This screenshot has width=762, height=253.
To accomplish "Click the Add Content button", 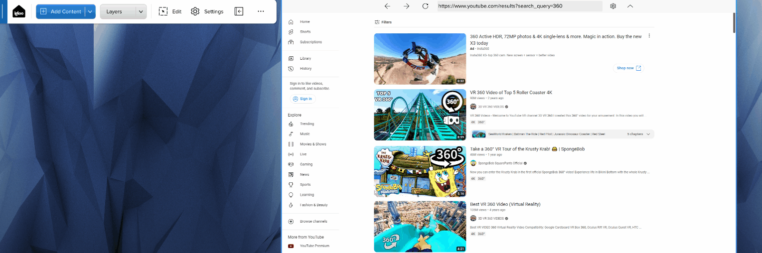I will tap(60, 11).
